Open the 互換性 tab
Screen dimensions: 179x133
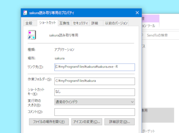(x=64, y=23)
